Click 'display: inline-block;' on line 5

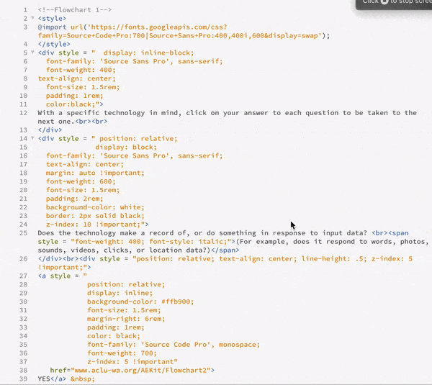[149, 53]
